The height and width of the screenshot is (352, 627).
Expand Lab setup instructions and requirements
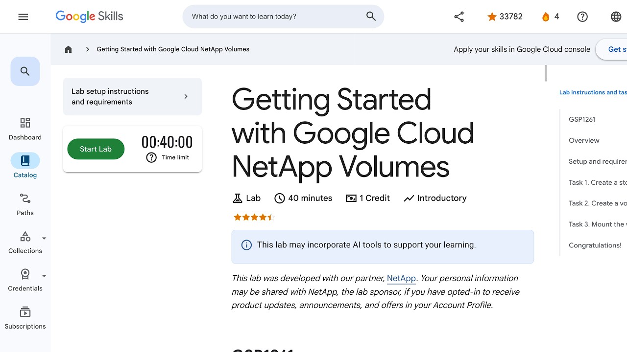[x=132, y=96]
